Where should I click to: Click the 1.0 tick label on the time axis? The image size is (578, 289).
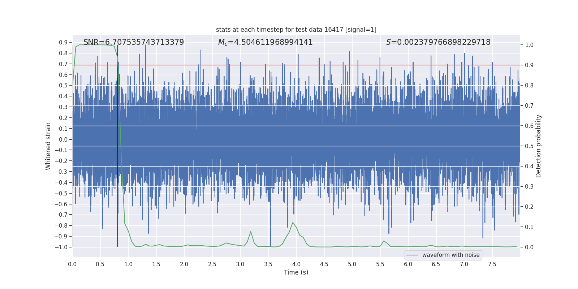[x=128, y=264]
